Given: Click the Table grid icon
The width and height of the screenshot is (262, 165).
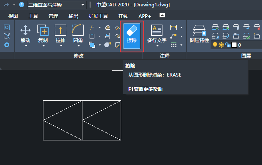Looking at the screenshot, I should click(x=174, y=45).
